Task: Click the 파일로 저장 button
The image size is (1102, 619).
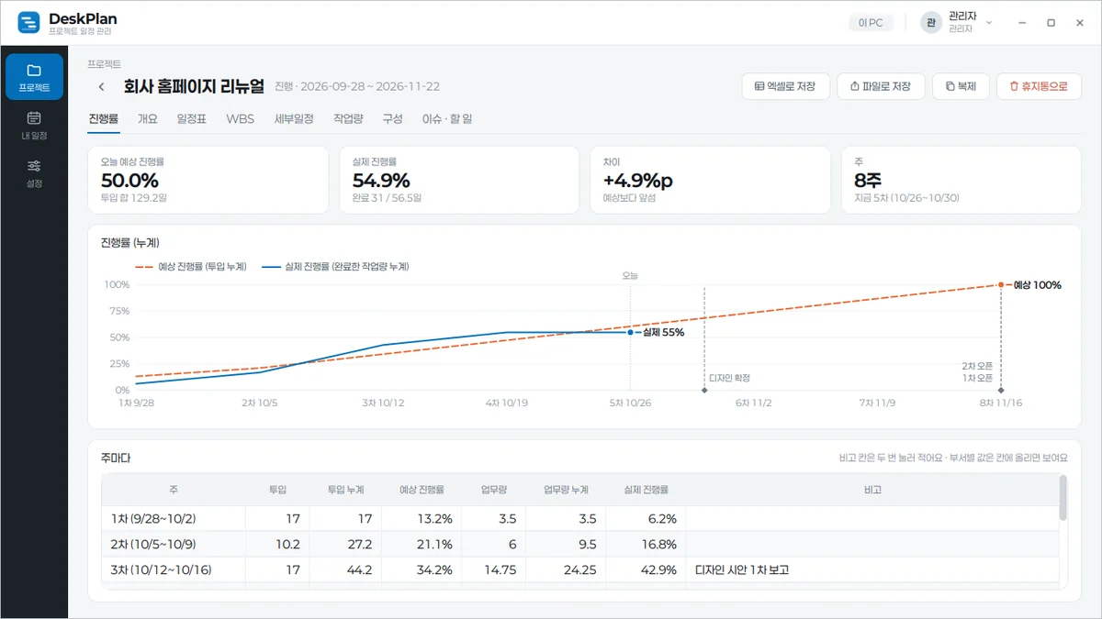Action: 881,86
